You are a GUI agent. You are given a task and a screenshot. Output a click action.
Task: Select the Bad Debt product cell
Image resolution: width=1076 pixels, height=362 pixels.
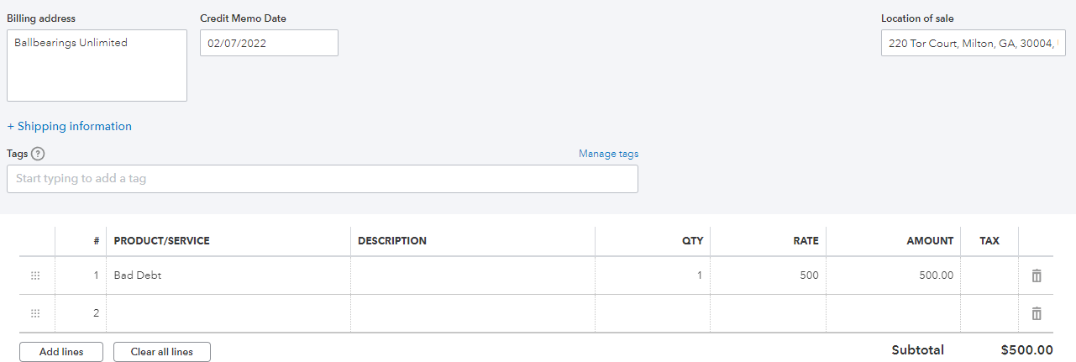point(228,275)
